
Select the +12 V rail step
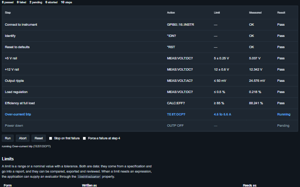click(150, 70)
